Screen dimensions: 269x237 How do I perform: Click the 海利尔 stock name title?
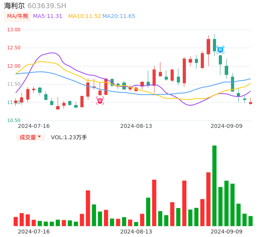pos(14,6)
